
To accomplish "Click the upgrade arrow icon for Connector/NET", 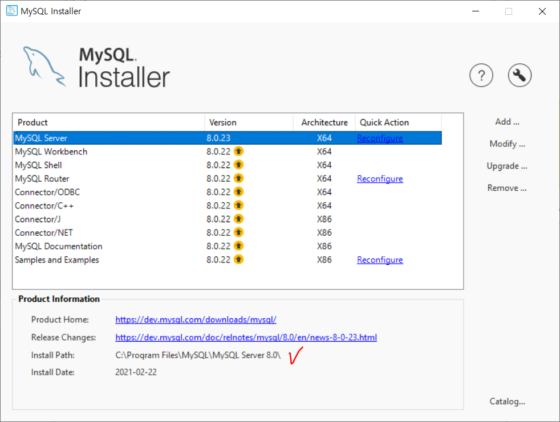I will (x=238, y=232).
